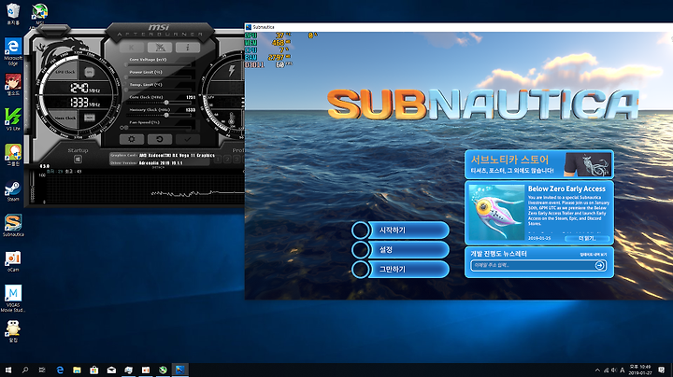Image resolution: width=673 pixels, height=377 pixels.
Task: Adjust the Memory Clock slider handle
Action: pos(166,115)
